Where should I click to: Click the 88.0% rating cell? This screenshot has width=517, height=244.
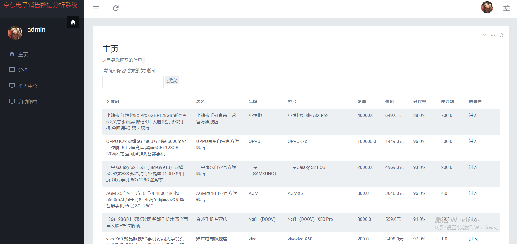click(x=419, y=116)
